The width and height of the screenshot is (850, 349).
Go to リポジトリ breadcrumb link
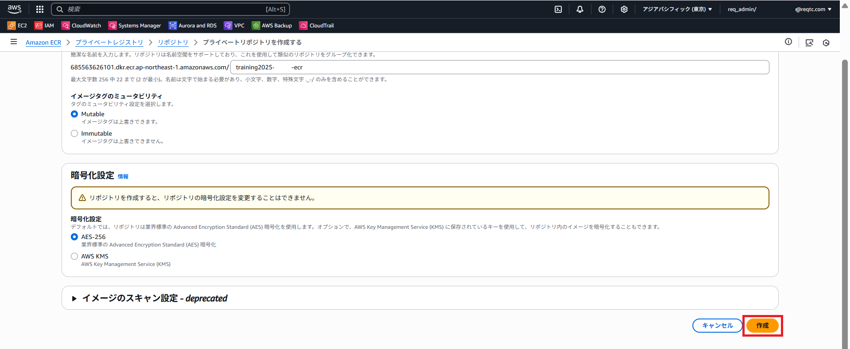173,42
